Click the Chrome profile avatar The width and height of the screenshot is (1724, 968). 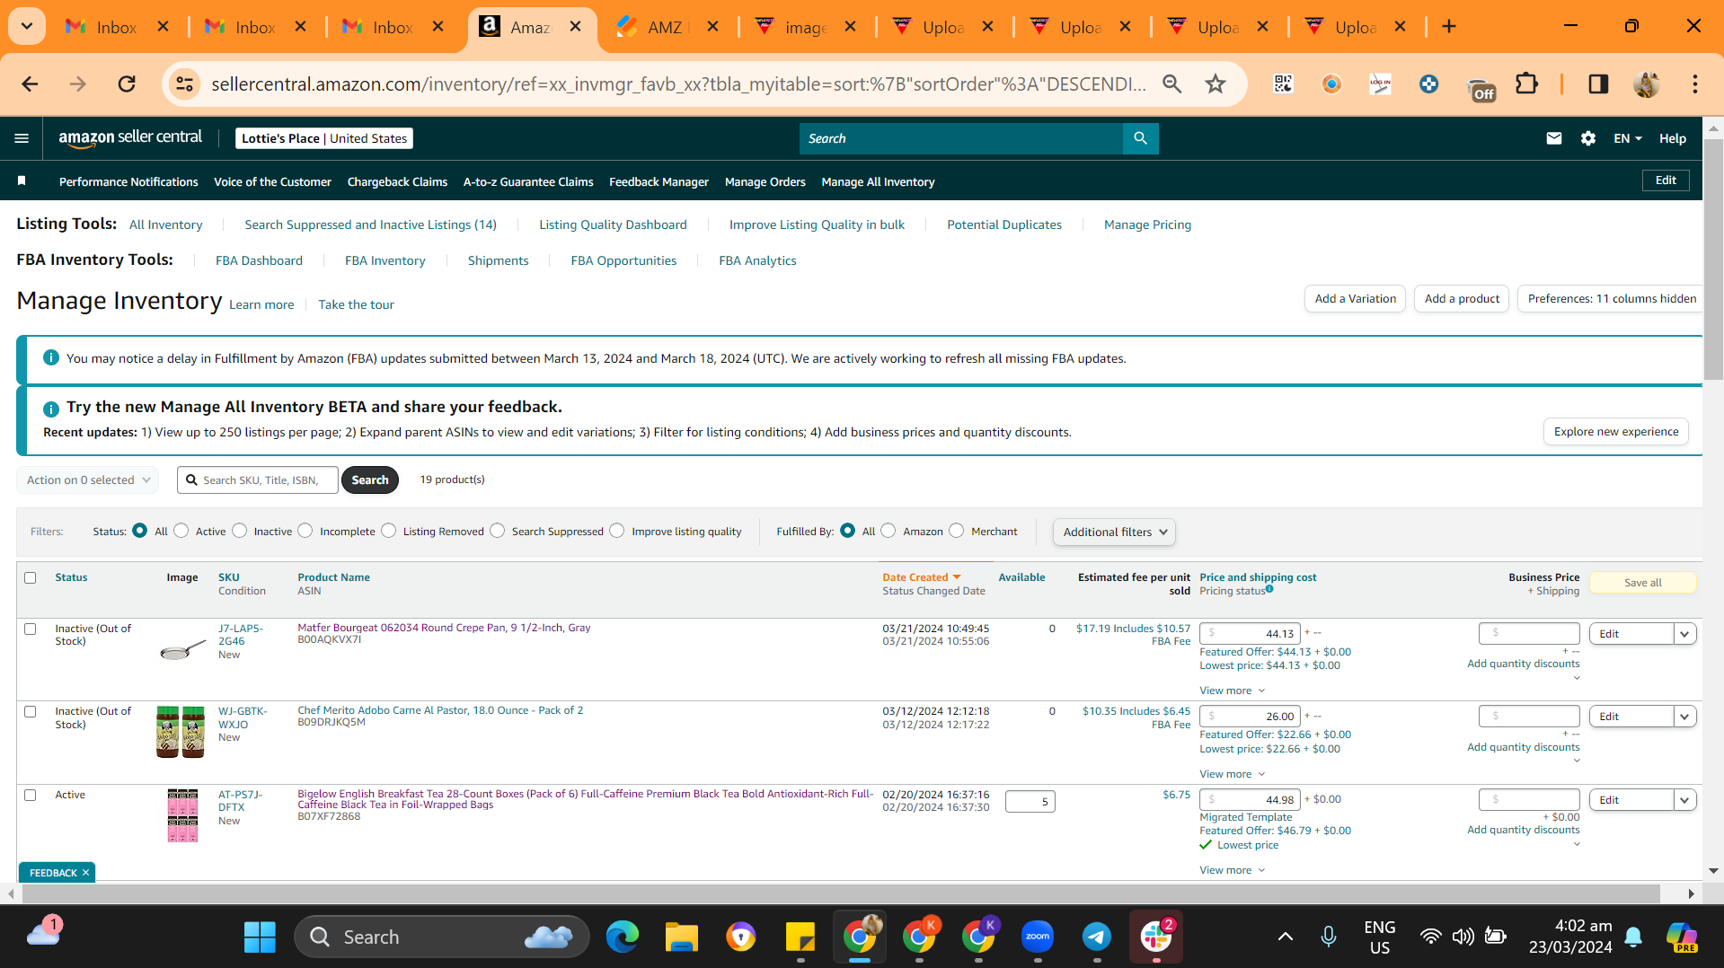(1647, 84)
